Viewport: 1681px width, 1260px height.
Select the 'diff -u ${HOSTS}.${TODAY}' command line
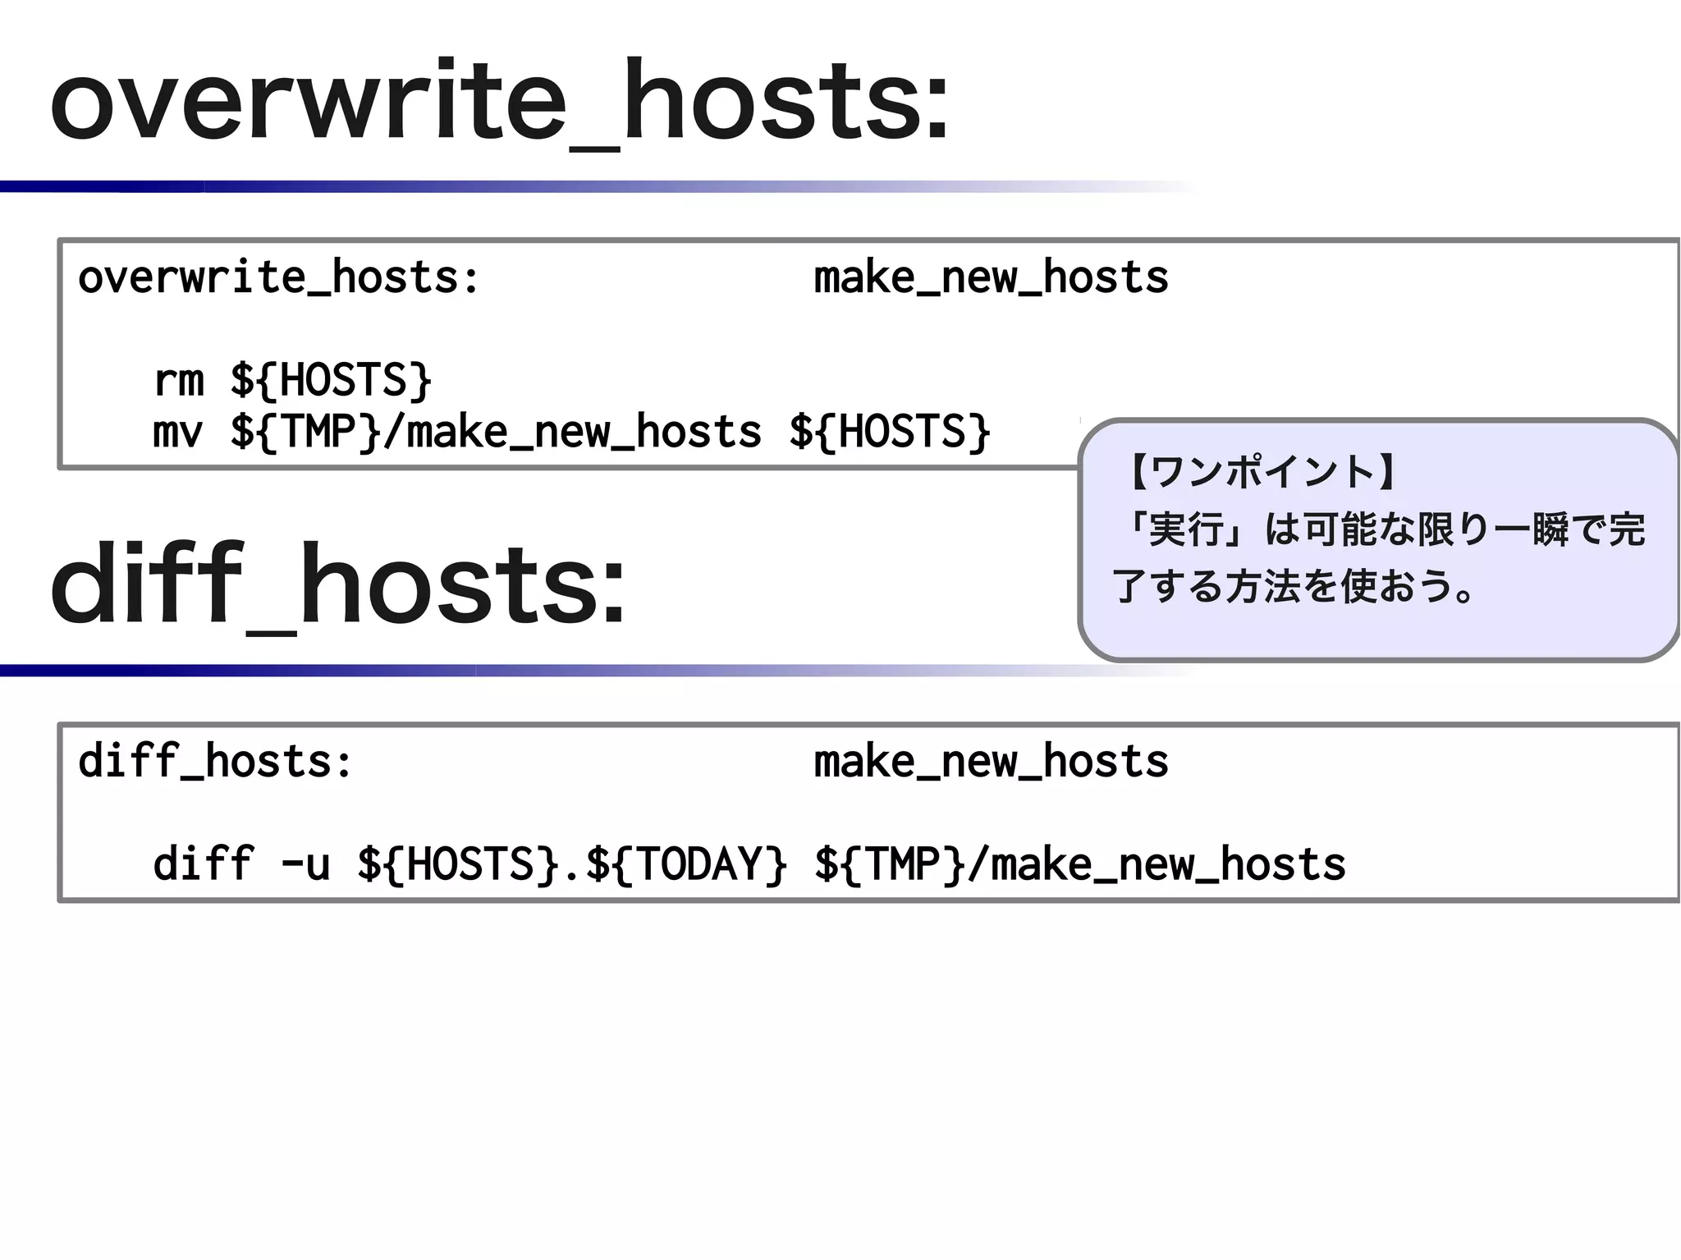(749, 864)
